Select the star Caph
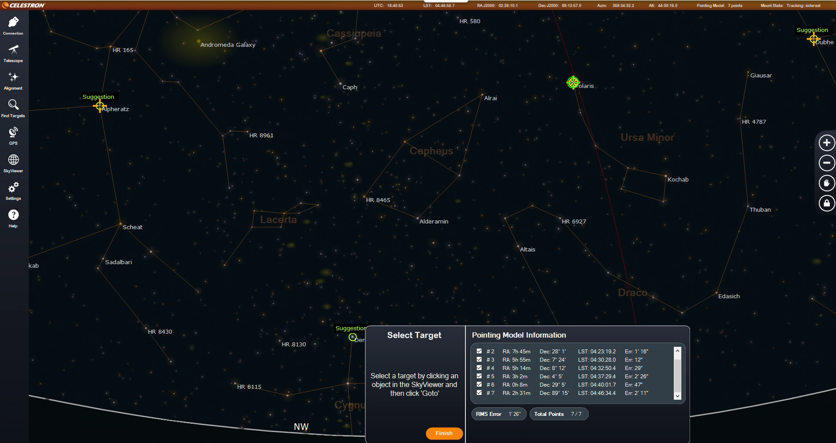This screenshot has height=443, width=836. (350, 87)
